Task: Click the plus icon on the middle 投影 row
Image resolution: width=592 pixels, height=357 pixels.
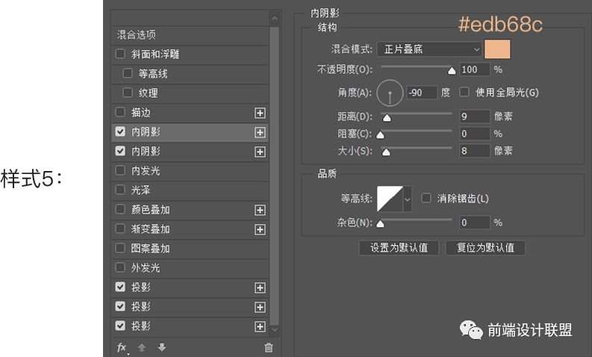Action: [260, 307]
